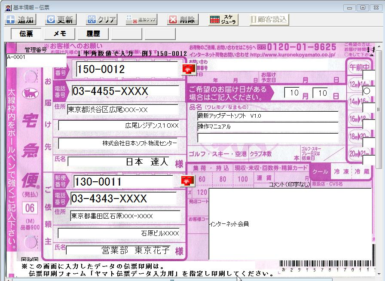Click the postal code field 150-0012
385x281 pixels.
click(x=127, y=69)
